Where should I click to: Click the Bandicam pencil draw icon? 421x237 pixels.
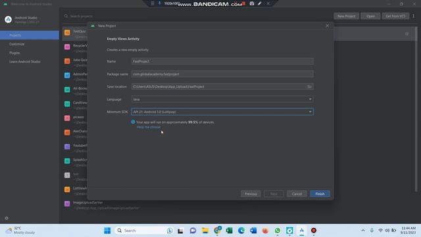point(260,3)
